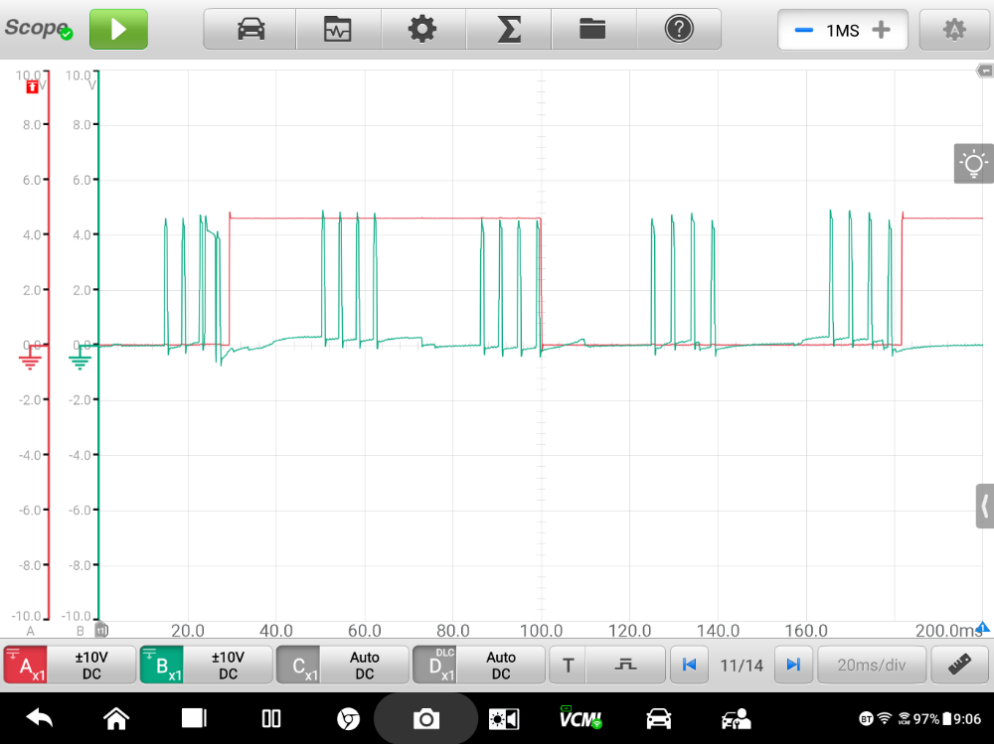This screenshot has width=994, height=744.
Task: Open scope settings gear
Action: pyautogui.click(x=422, y=30)
